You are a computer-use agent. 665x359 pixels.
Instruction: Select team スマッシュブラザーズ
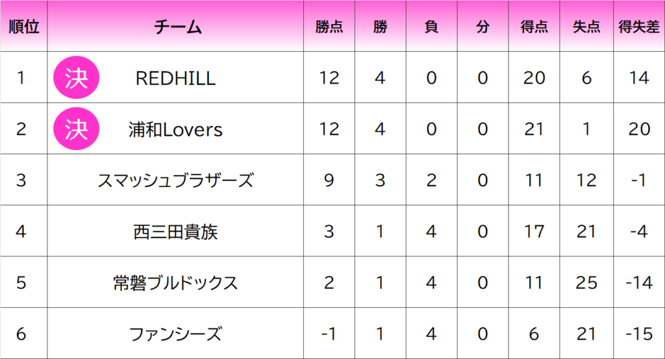tap(175, 180)
